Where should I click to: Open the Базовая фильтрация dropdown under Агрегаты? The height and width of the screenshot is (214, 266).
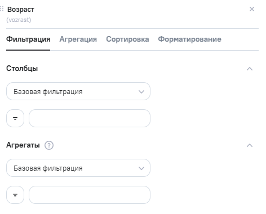point(78,168)
